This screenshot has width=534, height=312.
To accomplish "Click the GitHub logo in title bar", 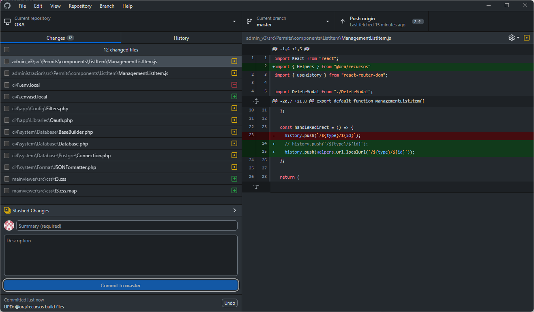I will [7, 6].
